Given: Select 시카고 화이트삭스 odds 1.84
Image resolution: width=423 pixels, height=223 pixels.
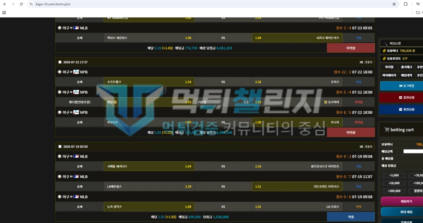Looking at the screenshot, I should pos(297,38).
